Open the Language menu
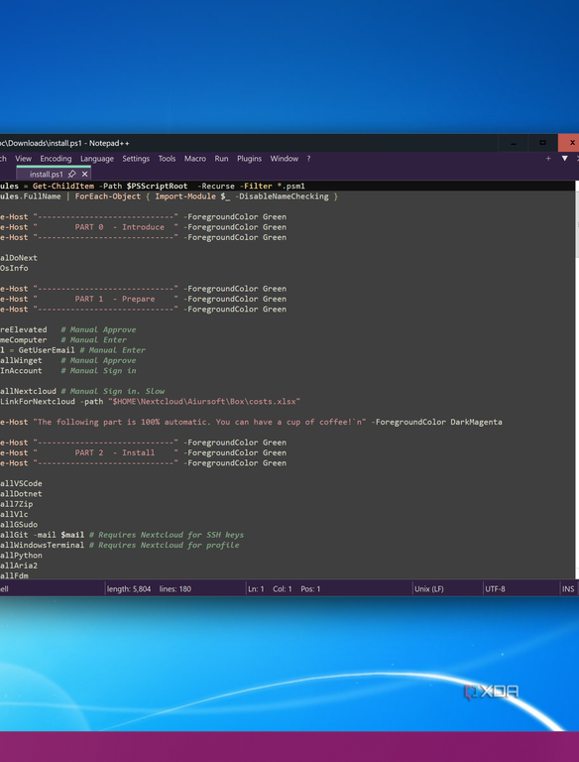This screenshot has height=762, width=579. (x=96, y=159)
